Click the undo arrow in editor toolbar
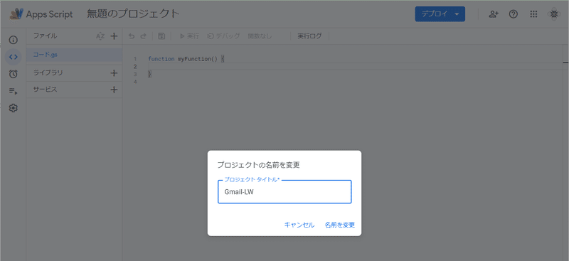 [132, 36]
